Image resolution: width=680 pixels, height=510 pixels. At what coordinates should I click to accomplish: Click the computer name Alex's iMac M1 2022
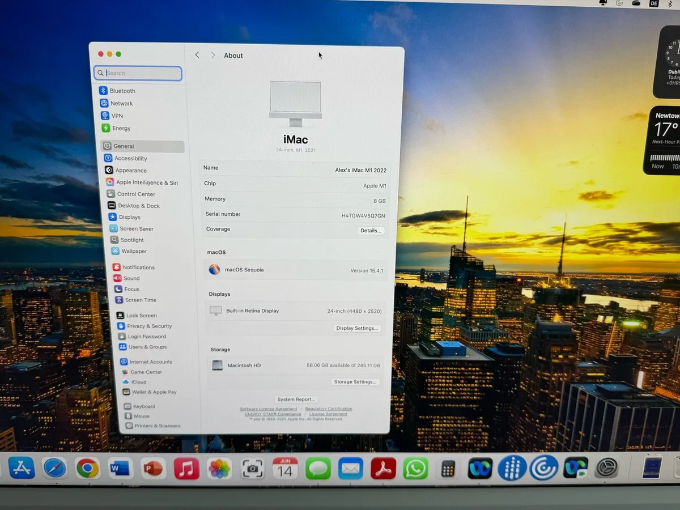pyautogui.click(x=360, y=170)
